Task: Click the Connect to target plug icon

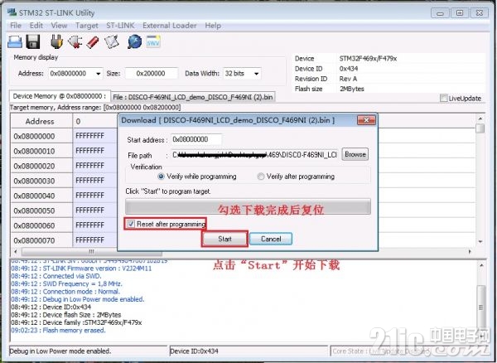Action: [x=56, y=41]
